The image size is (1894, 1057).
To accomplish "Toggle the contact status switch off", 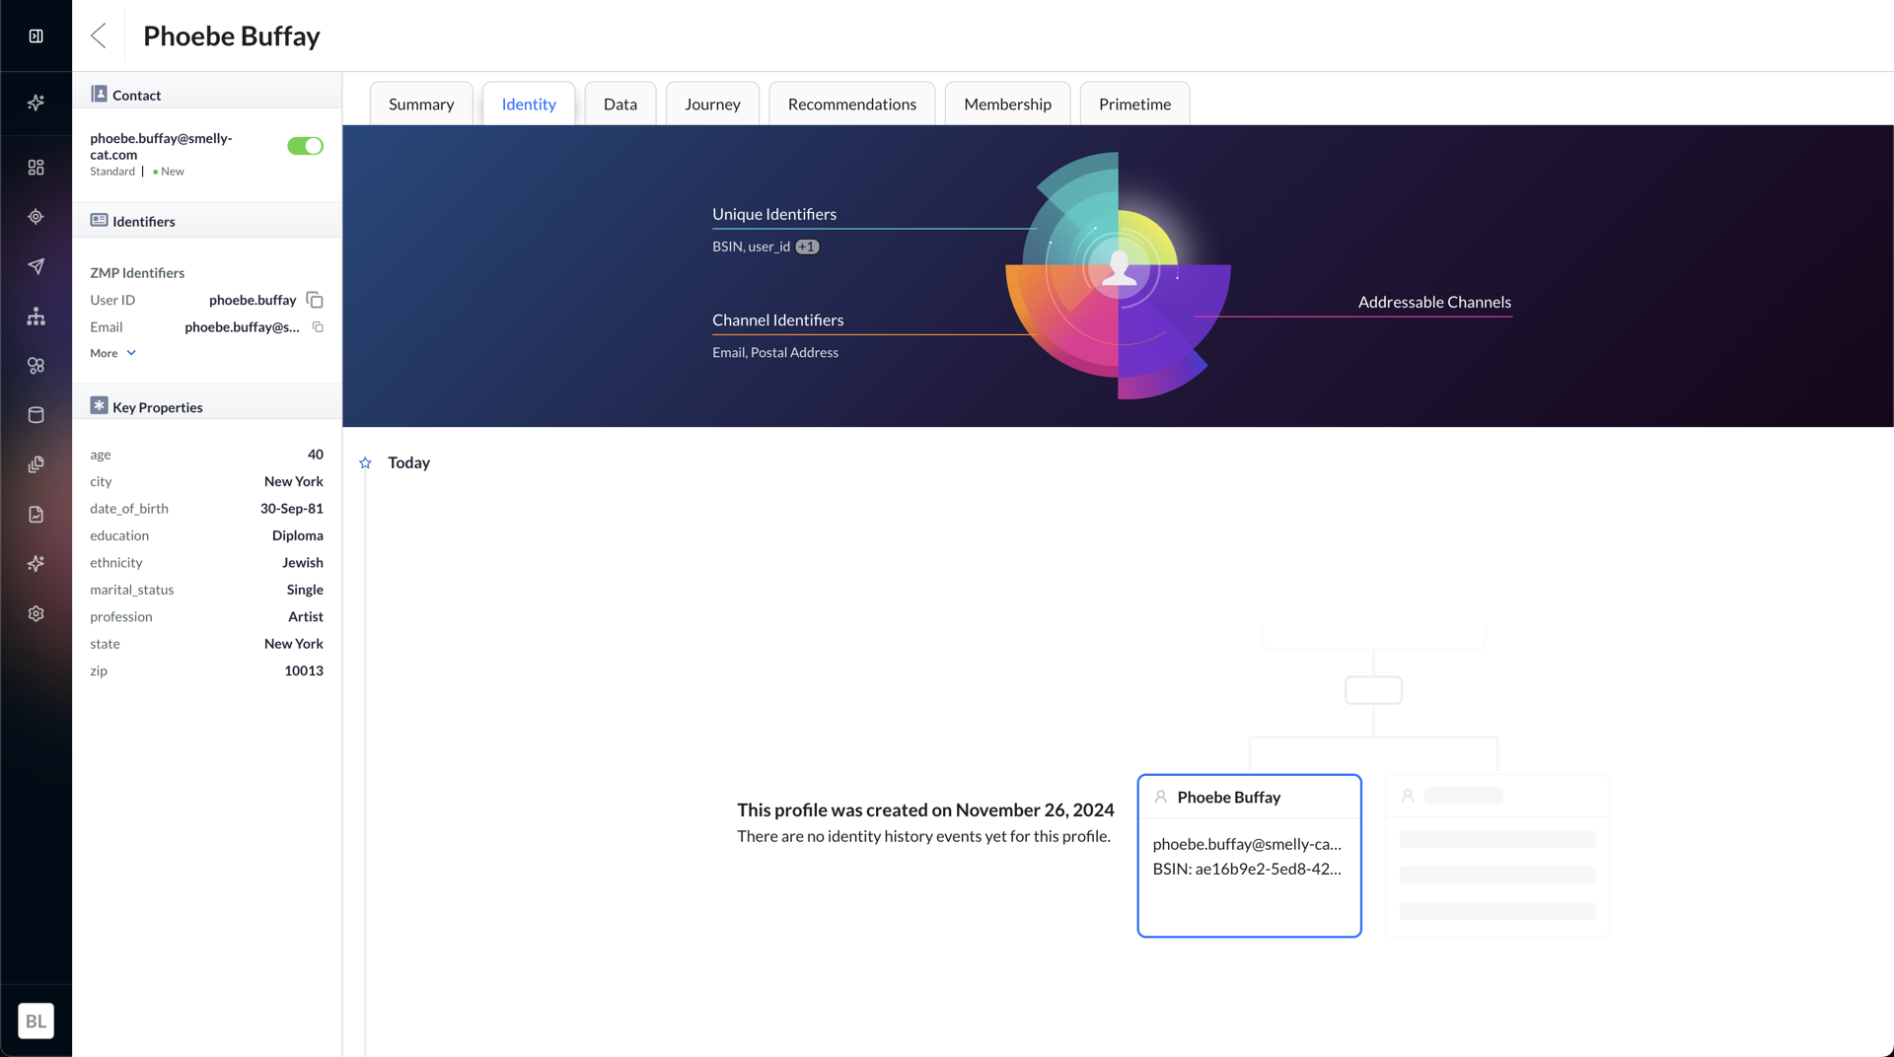I will tap(305, 146).
